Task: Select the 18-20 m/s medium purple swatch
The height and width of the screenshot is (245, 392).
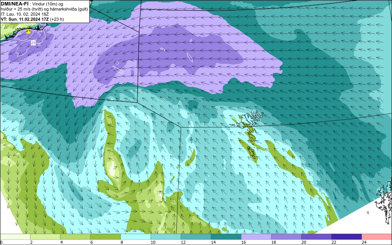Action: 286,237
